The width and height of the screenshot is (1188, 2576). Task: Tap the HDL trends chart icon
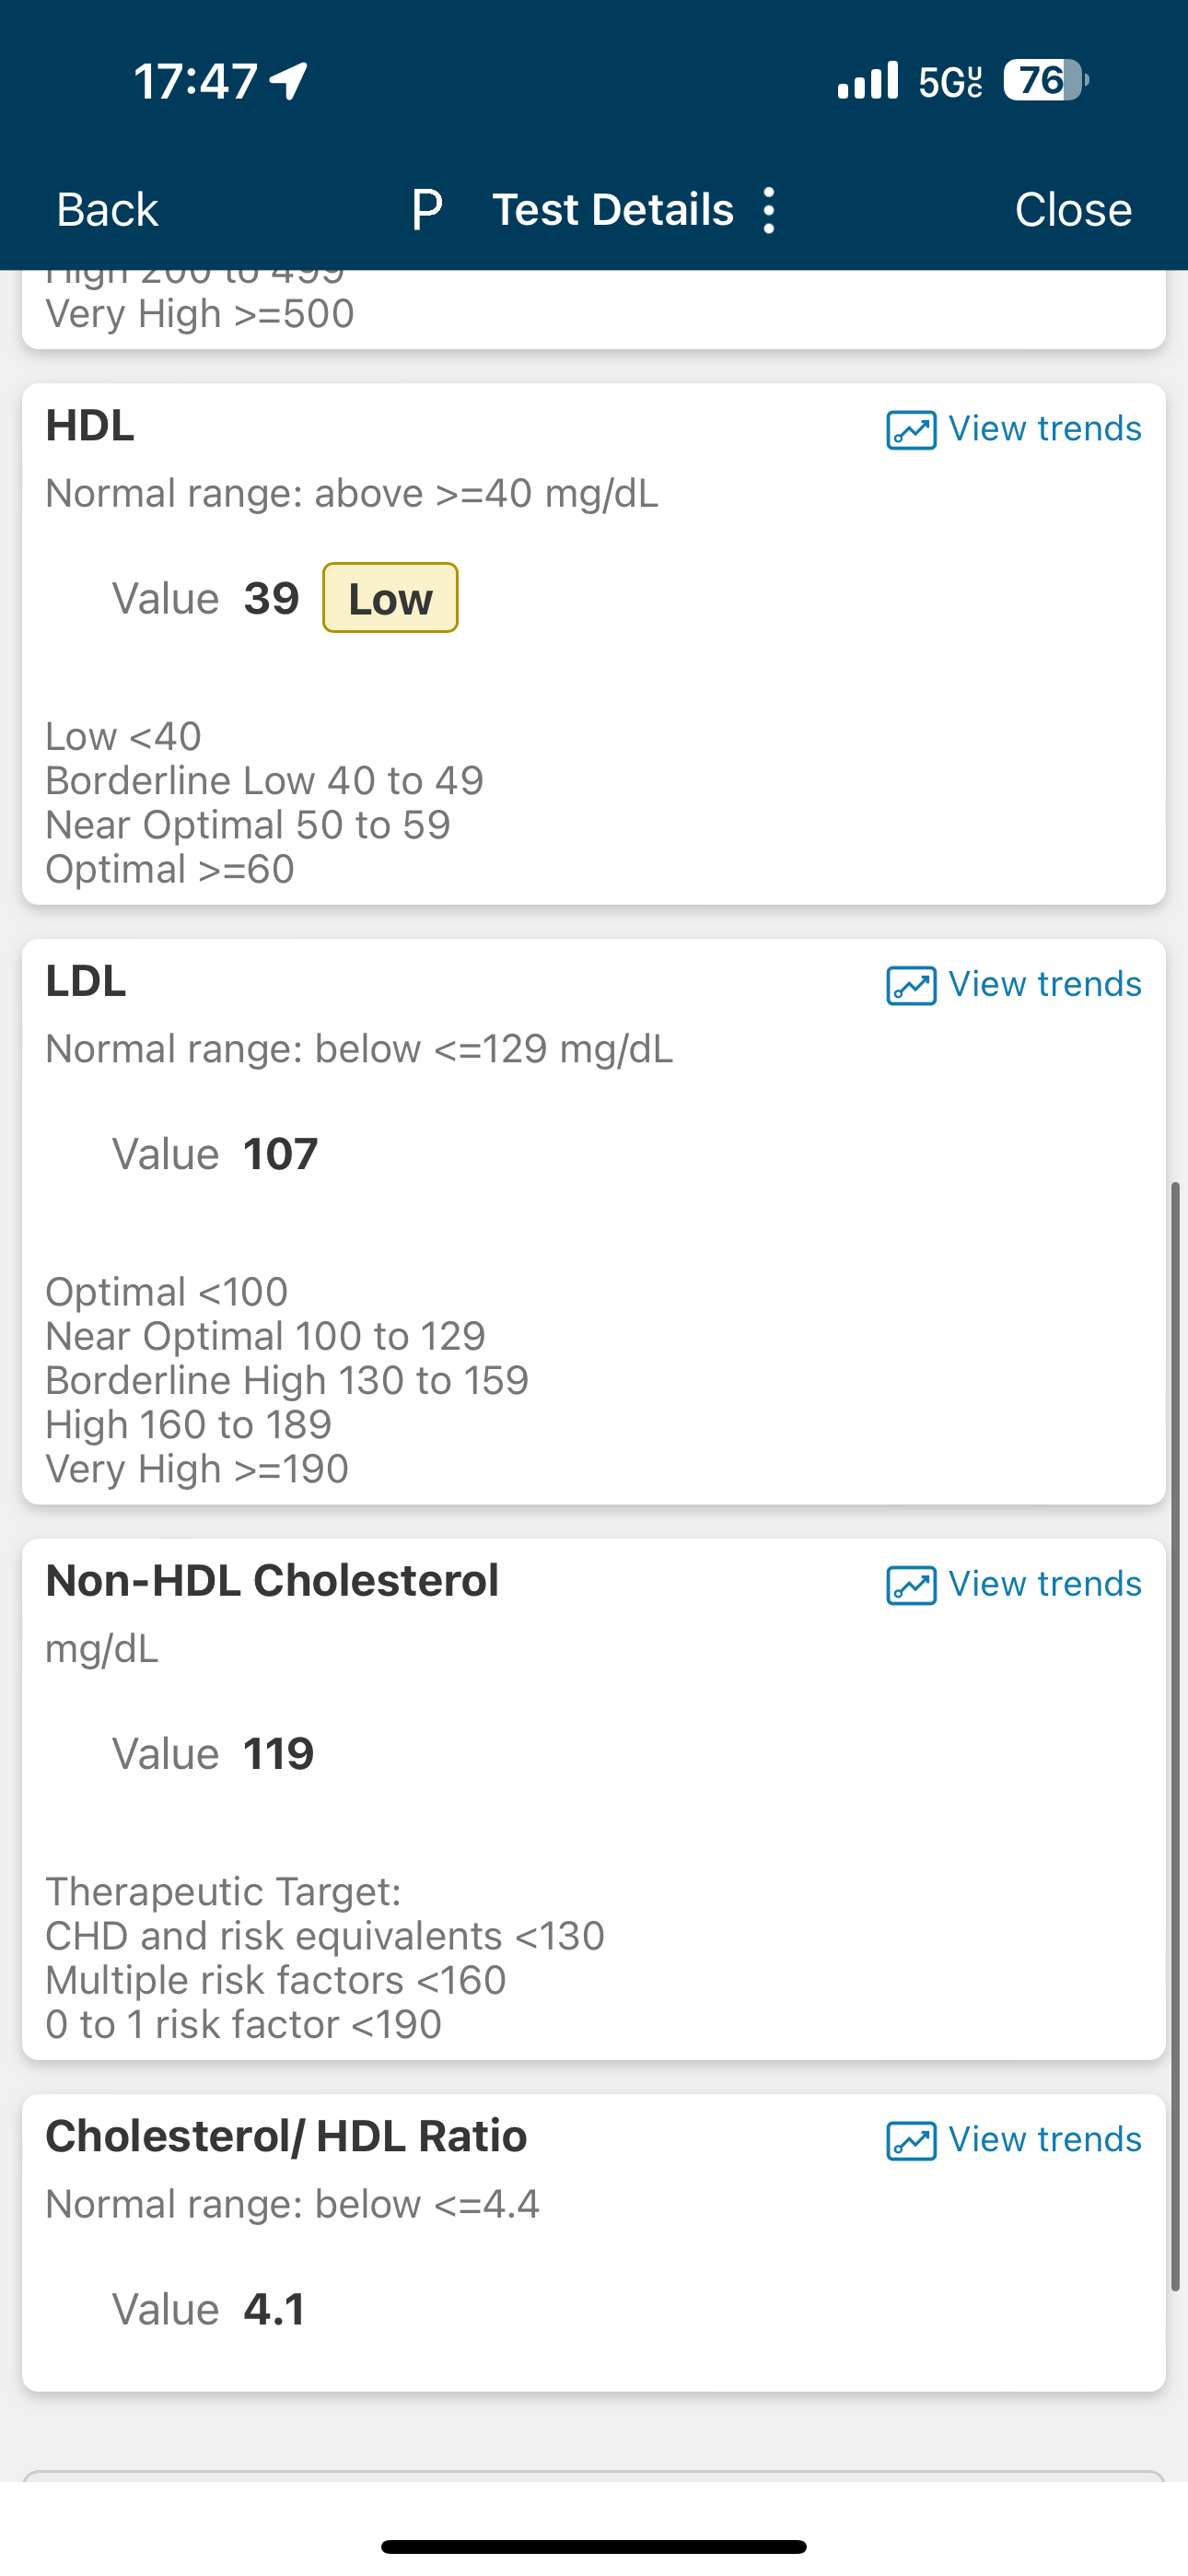[911, 430]
